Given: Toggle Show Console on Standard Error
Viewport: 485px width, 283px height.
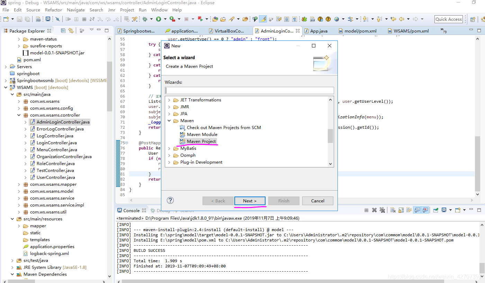Looking at the screenshot, I should 425,210.
